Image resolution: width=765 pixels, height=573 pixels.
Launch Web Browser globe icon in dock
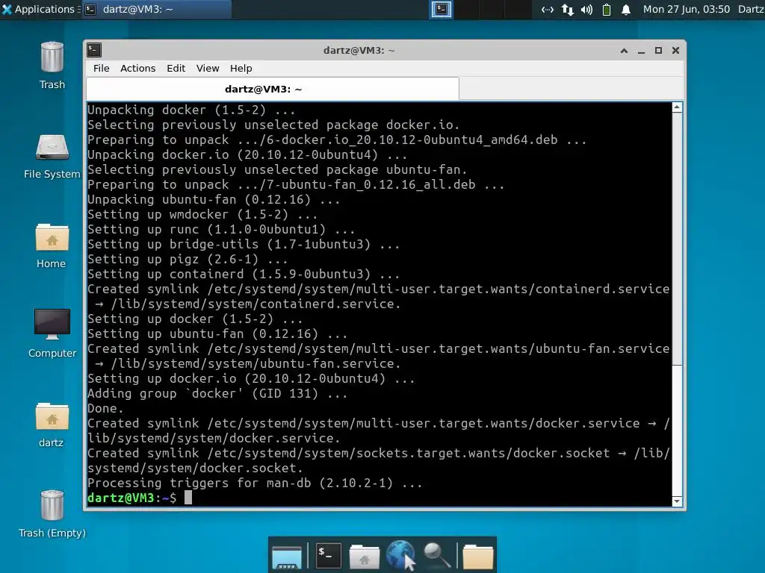400,555
